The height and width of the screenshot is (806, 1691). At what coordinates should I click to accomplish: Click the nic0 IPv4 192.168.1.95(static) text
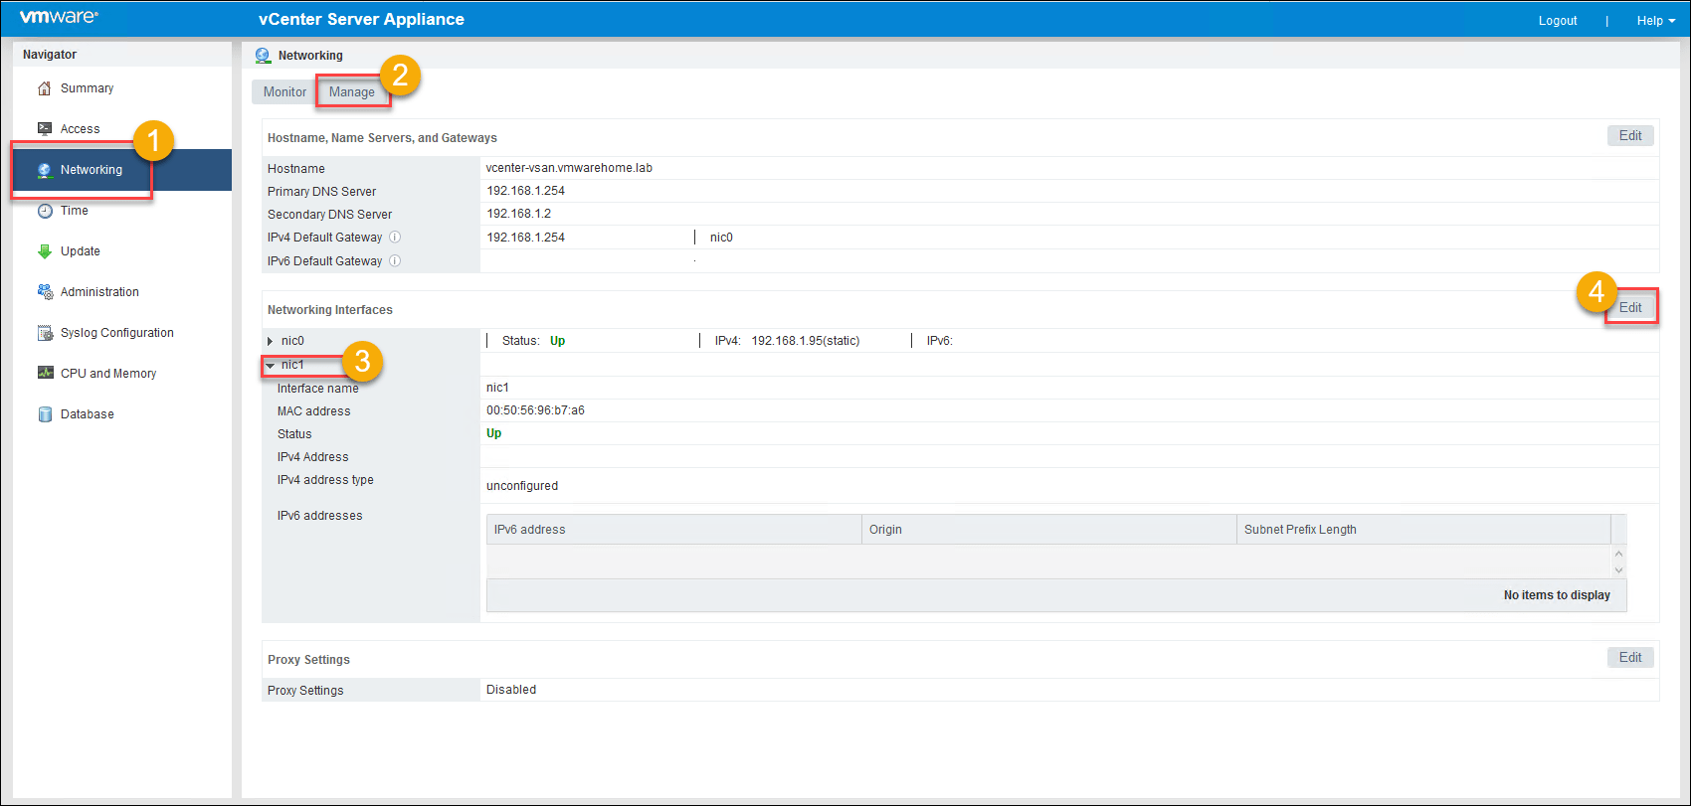pos(806,341)
